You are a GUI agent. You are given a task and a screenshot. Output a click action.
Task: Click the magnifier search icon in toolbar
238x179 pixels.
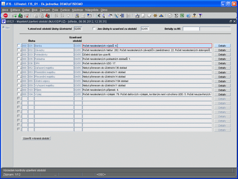pos(116,15)
